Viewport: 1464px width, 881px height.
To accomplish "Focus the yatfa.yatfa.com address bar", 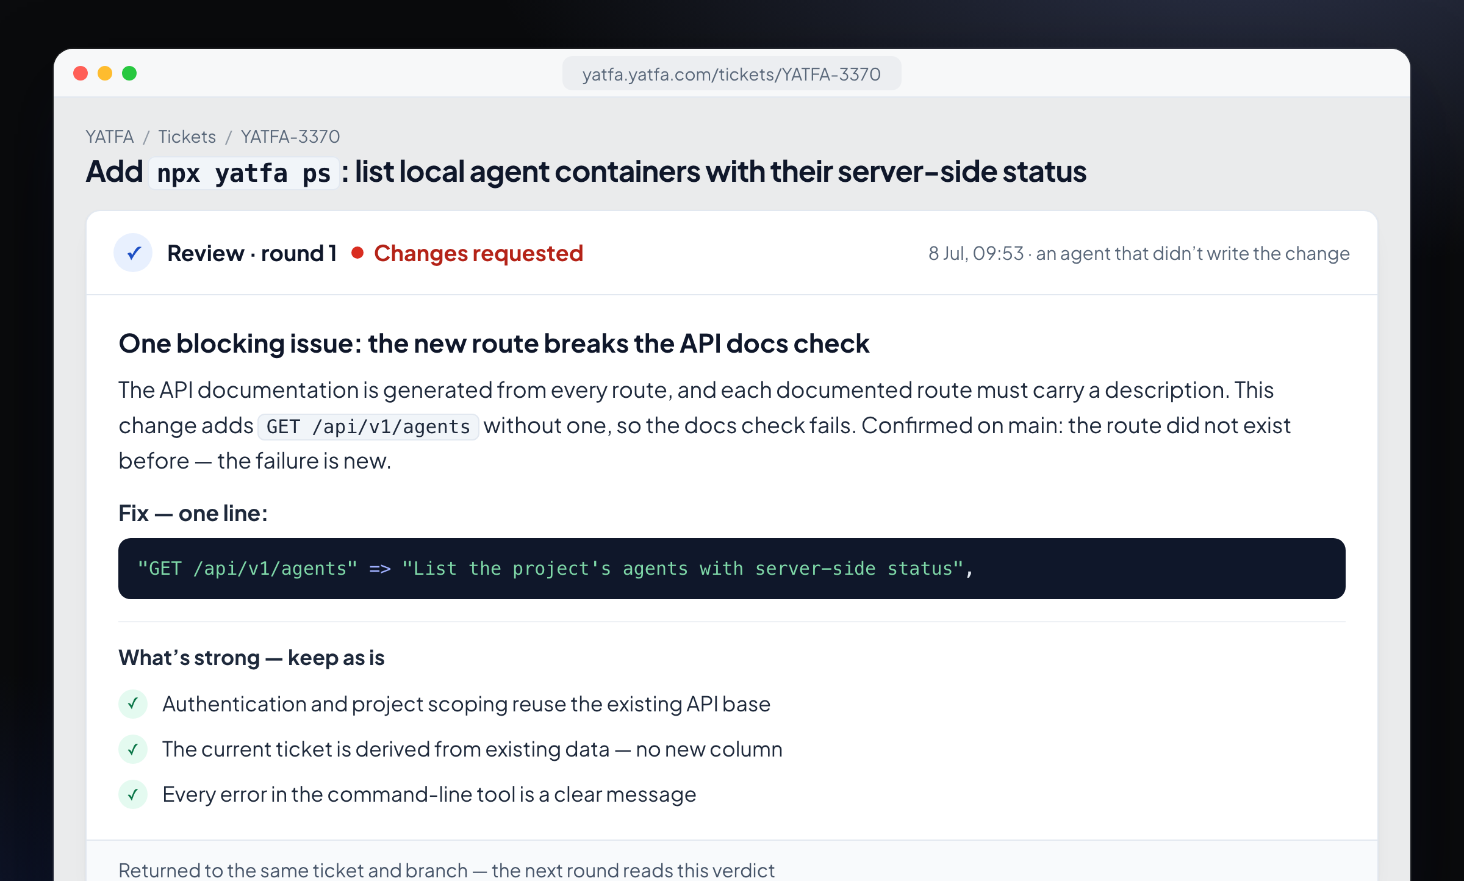I will coord(731,74).
